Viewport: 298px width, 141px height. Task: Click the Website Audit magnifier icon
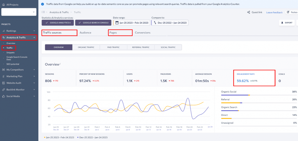[4, 83]
